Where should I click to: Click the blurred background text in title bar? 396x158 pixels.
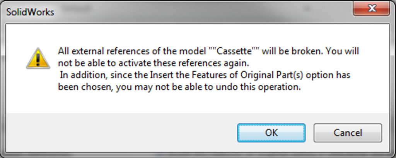[76, 8]
